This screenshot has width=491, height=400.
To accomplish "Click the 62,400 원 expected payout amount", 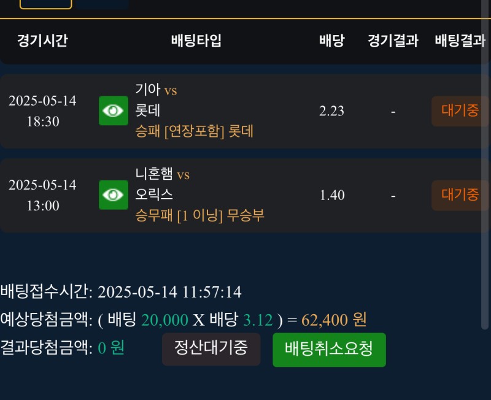I will 334,320.
